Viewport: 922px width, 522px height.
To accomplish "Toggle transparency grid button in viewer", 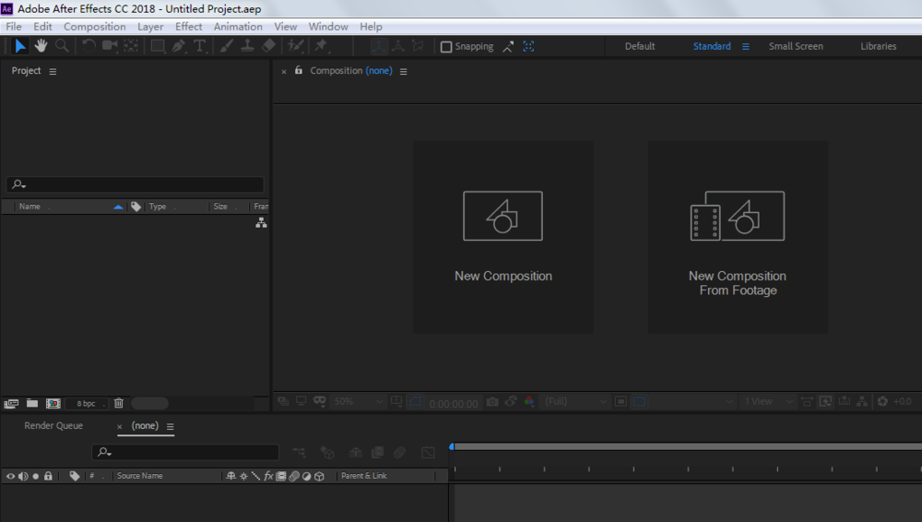I will coord(639,401).
